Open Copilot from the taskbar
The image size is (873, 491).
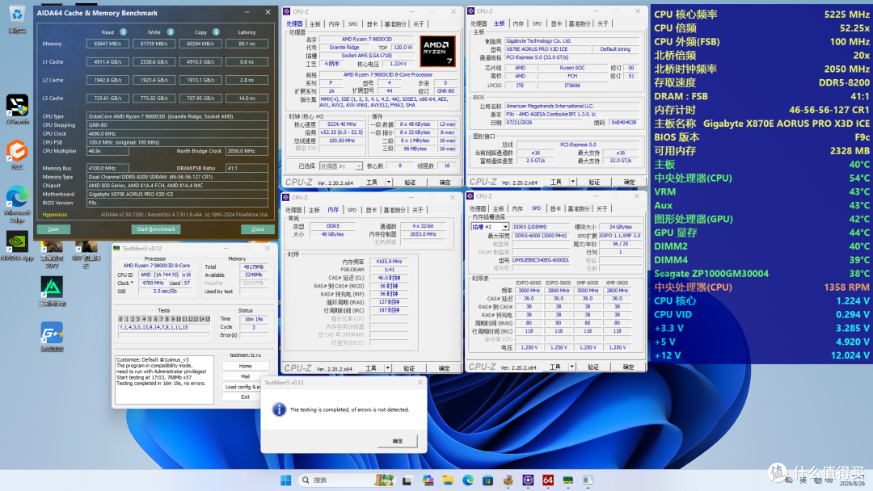point(428,480)
